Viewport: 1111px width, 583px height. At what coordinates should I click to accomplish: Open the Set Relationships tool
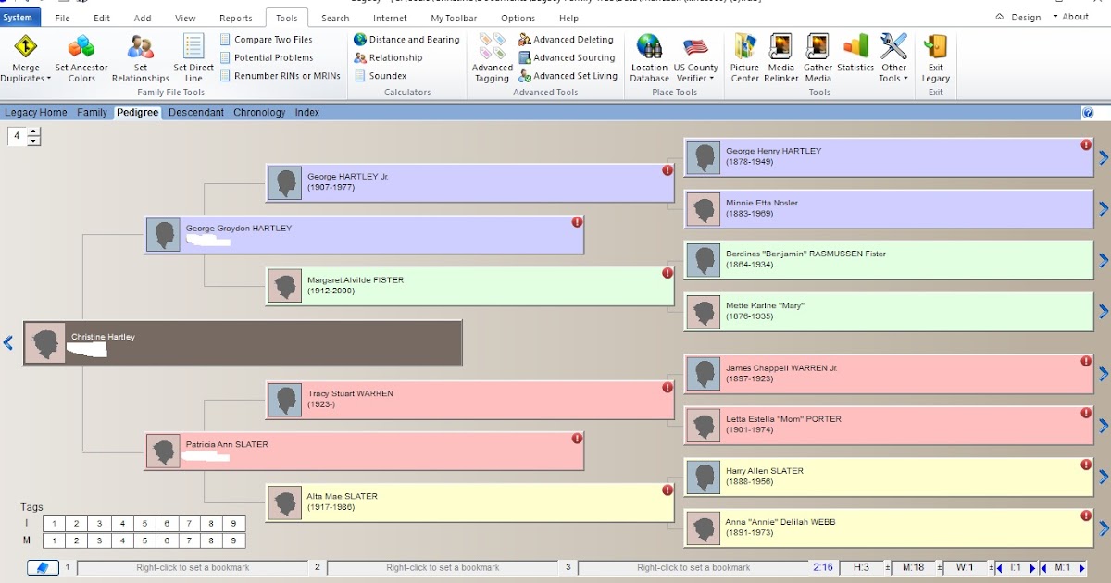(x=139, y=56)
